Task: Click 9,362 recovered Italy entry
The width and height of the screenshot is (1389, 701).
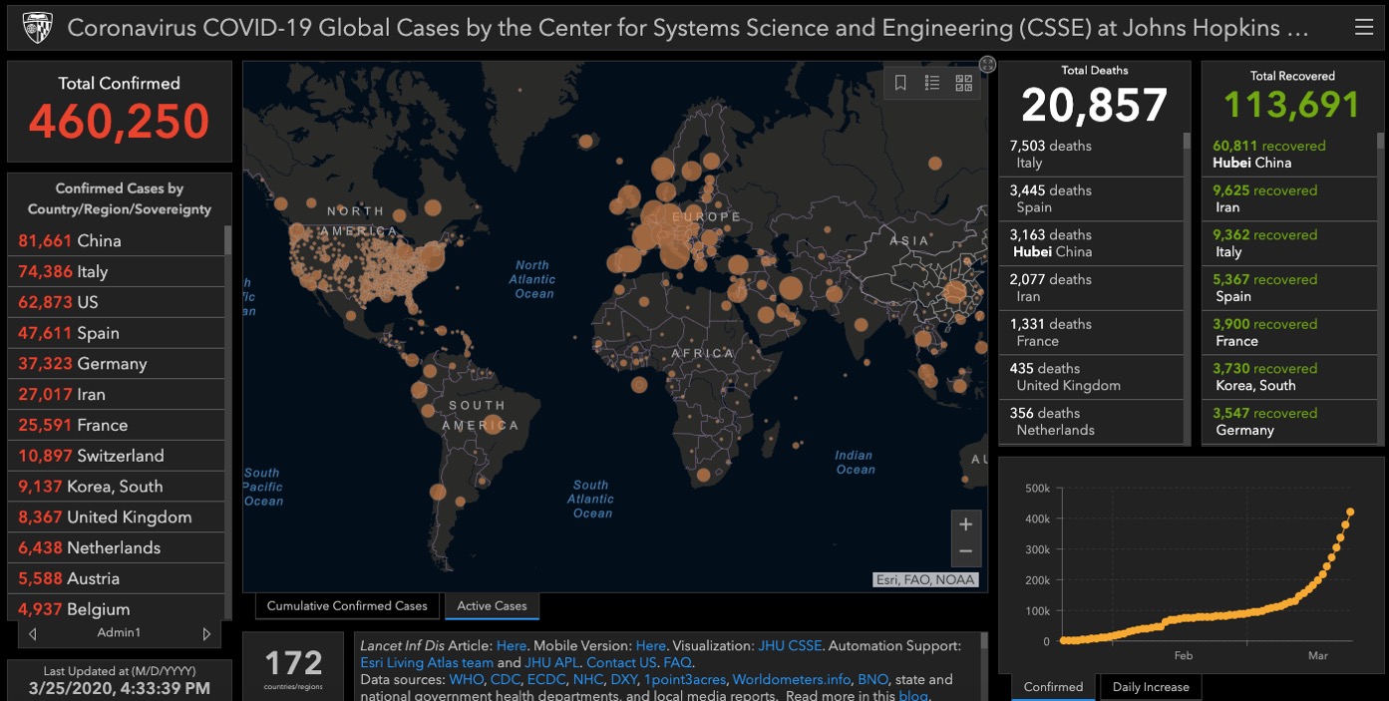Action: (x=1290, y=243)
